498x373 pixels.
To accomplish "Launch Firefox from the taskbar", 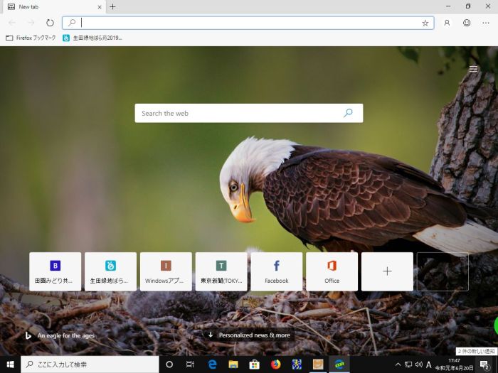I will [x=275, y=364].
